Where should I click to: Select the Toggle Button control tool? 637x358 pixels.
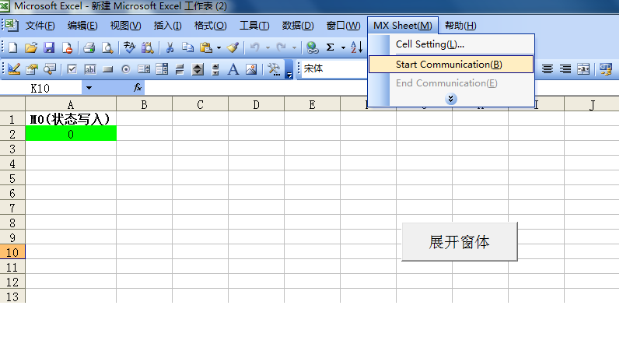(x=180, y=69)
